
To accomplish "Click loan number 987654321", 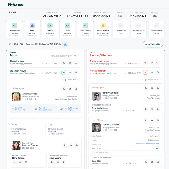I will coord(155,136).
